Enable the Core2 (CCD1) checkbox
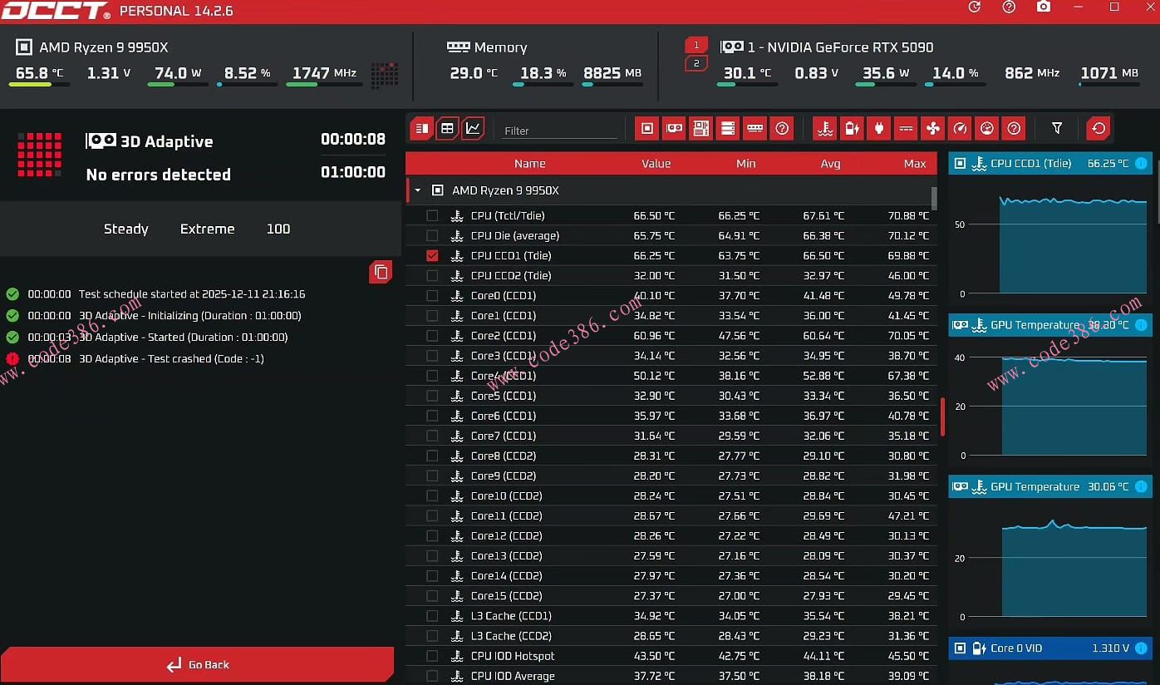 [432, 336]
